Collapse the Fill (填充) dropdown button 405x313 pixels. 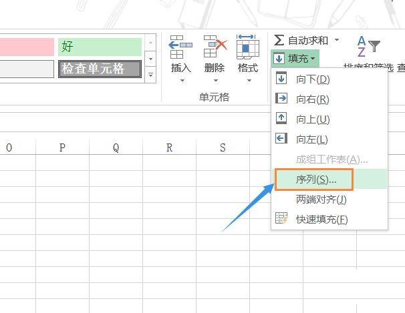pyautogui.click(x=295, y=59)
